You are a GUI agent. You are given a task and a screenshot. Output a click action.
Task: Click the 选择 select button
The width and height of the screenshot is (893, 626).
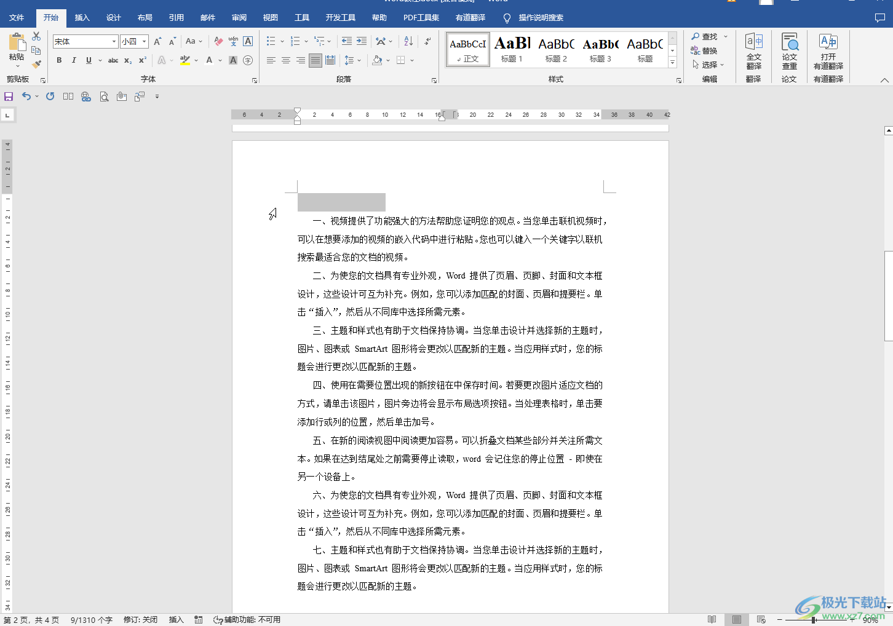[708, 64]
